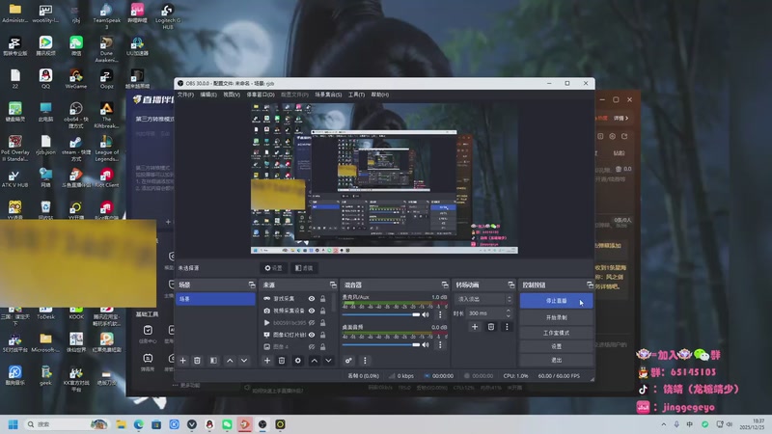Screen dimensions: 772x434
Task: Move source down in the Sources panel
Action: tap(328, 361)
